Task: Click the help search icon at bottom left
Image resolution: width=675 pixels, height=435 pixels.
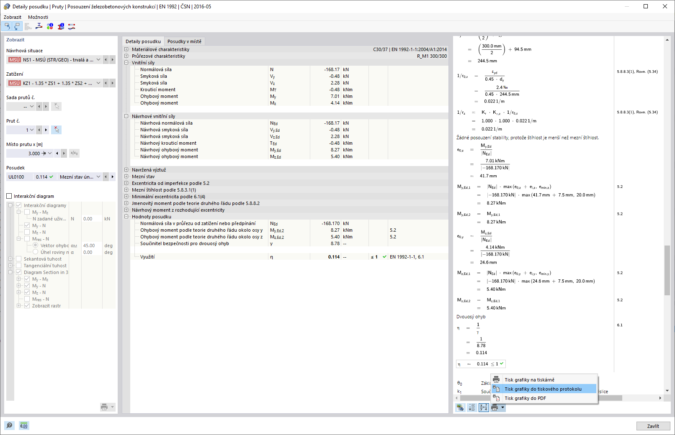Action: [9, 425]
